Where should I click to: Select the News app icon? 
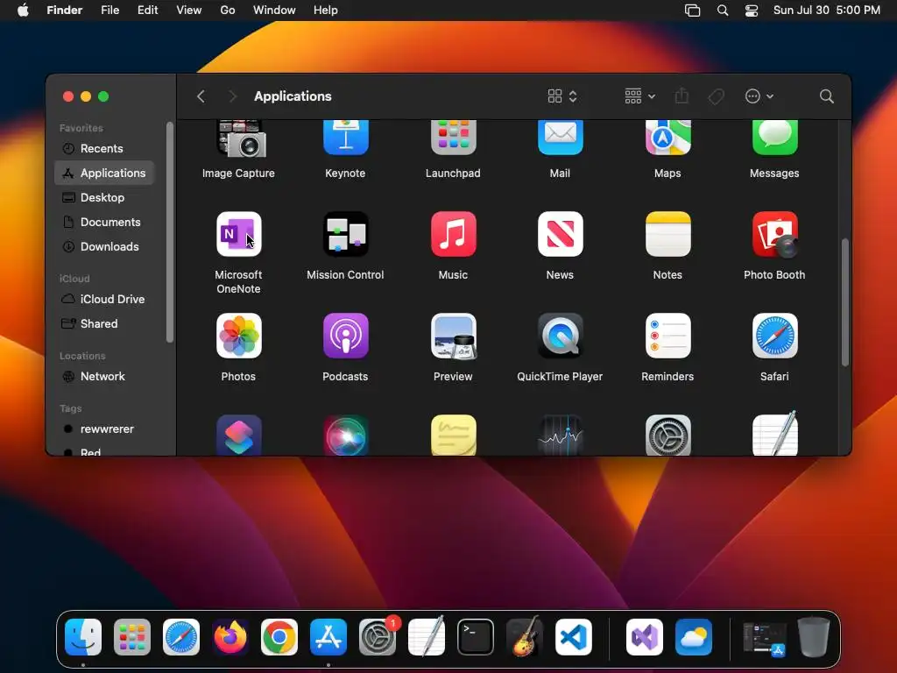(560, 234)
